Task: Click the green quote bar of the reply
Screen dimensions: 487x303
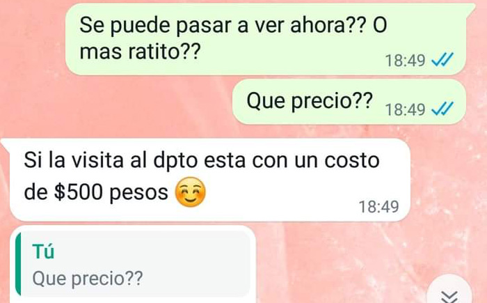Action: pos(18,264)
